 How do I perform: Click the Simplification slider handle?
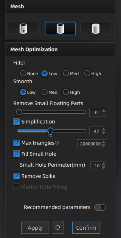coord(50,131)
